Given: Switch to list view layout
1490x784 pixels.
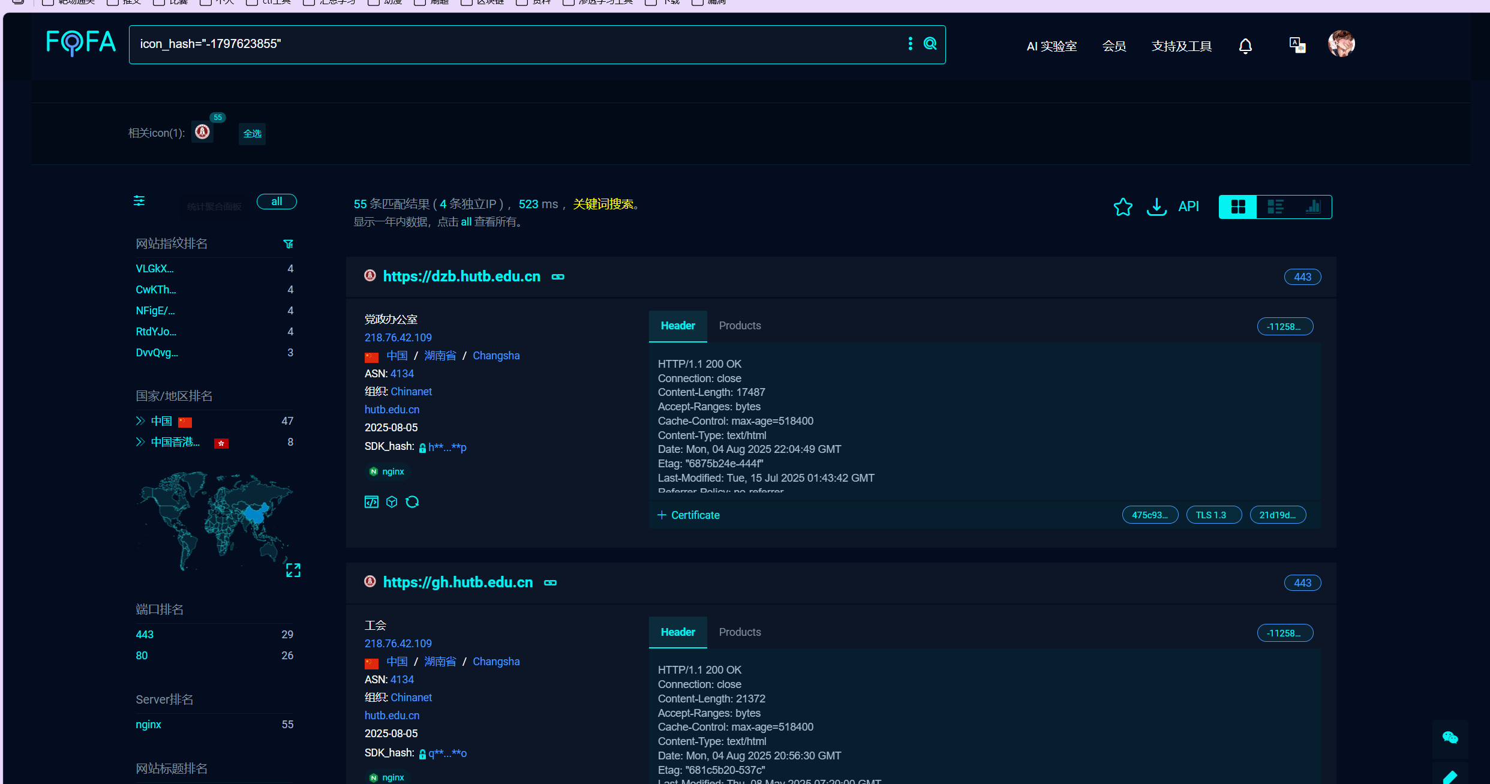Looking at the screenshot, I should click(x=1275, y=207).
